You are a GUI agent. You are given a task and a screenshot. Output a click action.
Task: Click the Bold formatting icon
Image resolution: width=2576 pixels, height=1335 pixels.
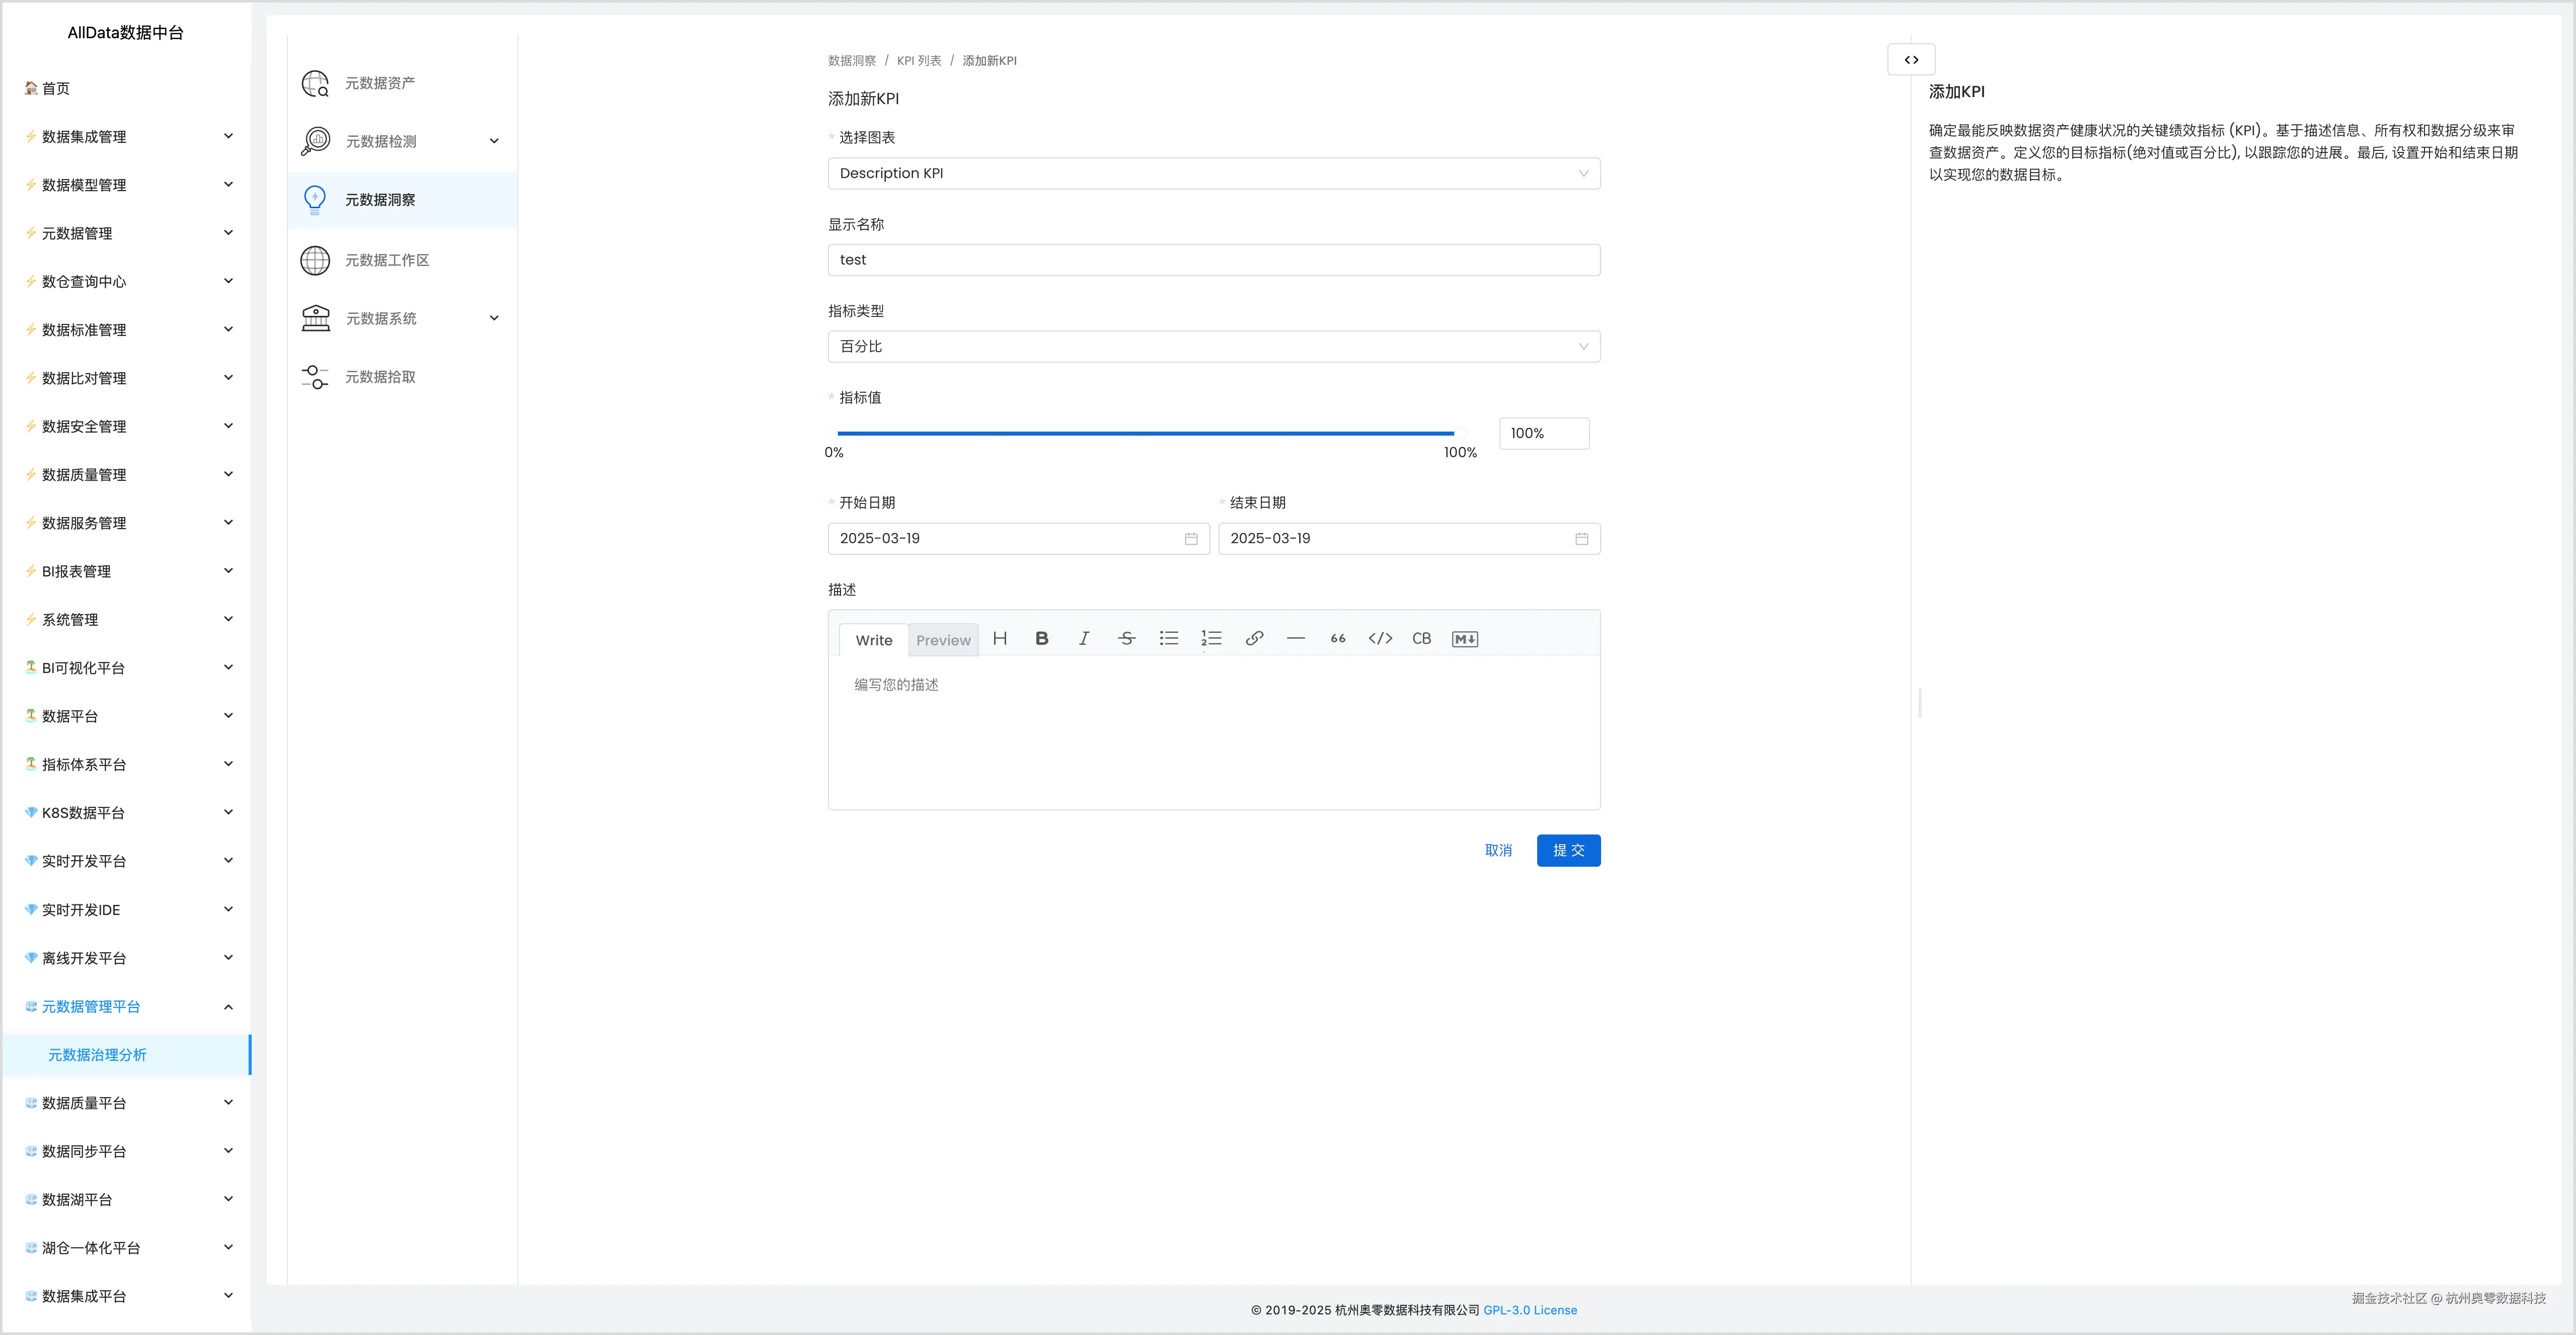click(1041, 638)
